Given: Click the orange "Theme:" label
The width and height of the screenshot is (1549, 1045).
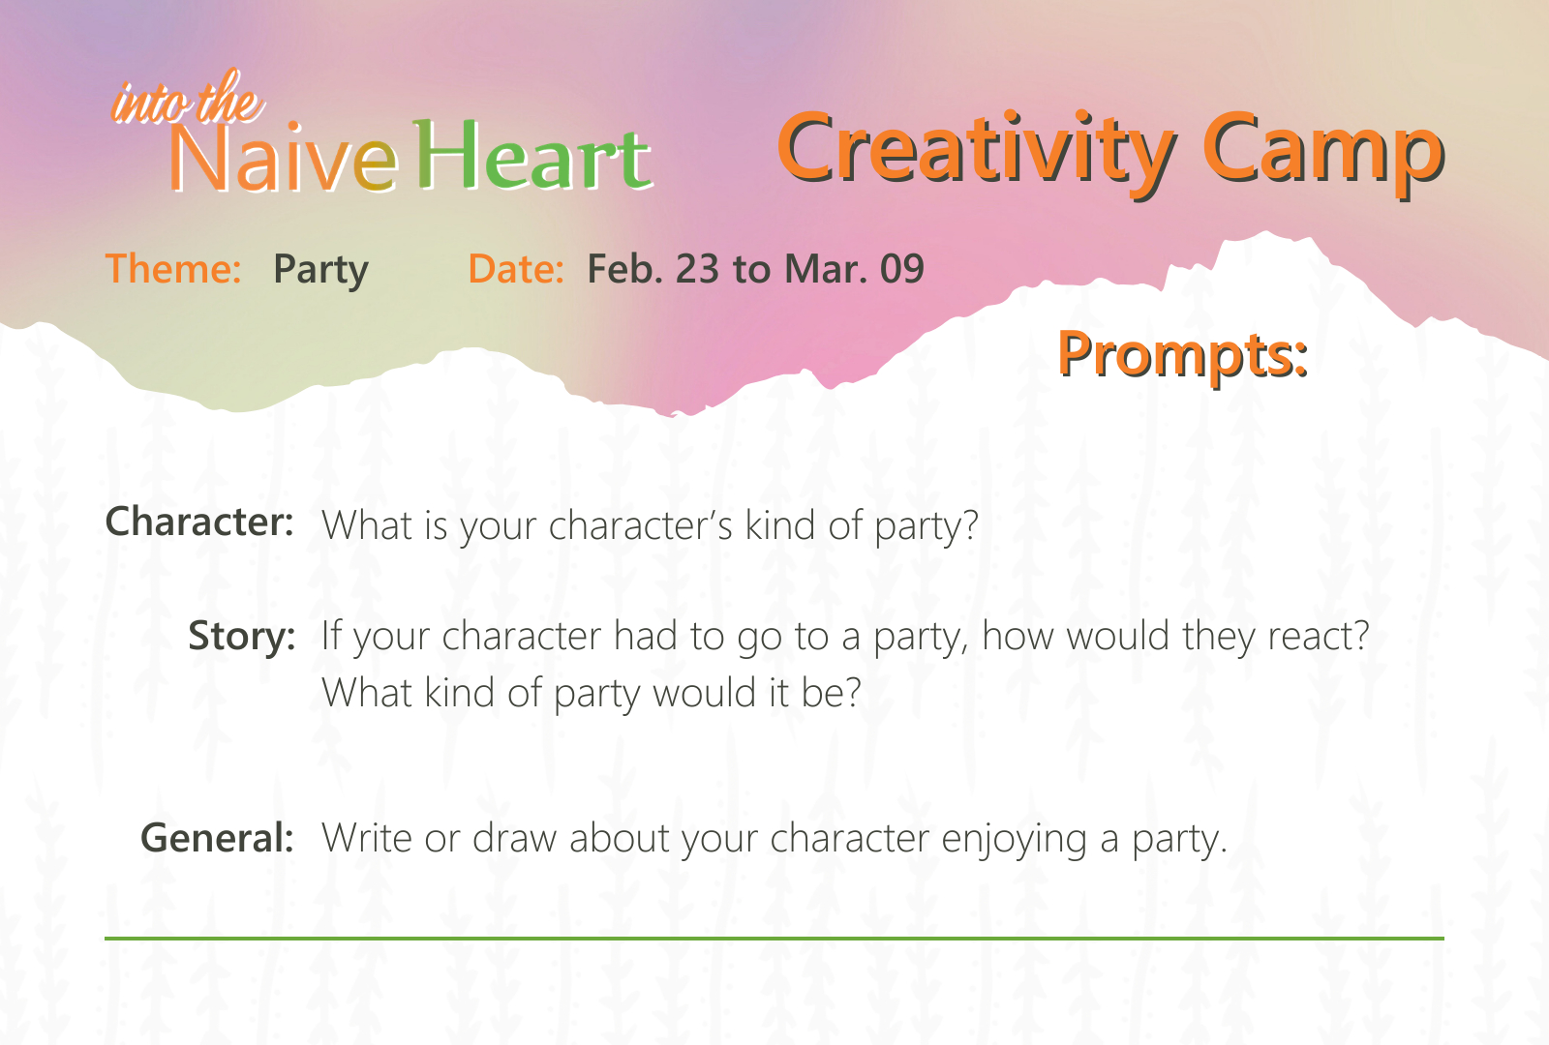Looking at the screenshot, I should tap(173, 269).
